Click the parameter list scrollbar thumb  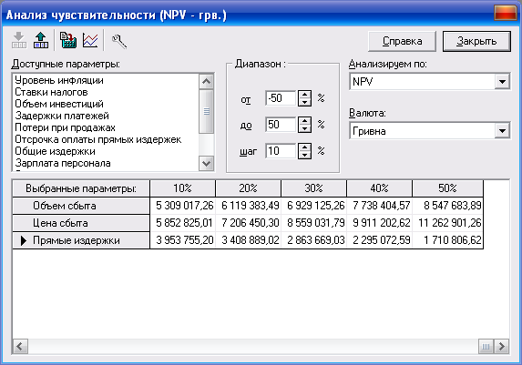point(207,111)
